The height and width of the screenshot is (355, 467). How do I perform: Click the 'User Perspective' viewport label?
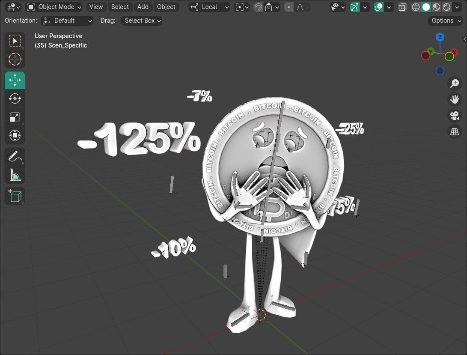click(x=58, y=36)
